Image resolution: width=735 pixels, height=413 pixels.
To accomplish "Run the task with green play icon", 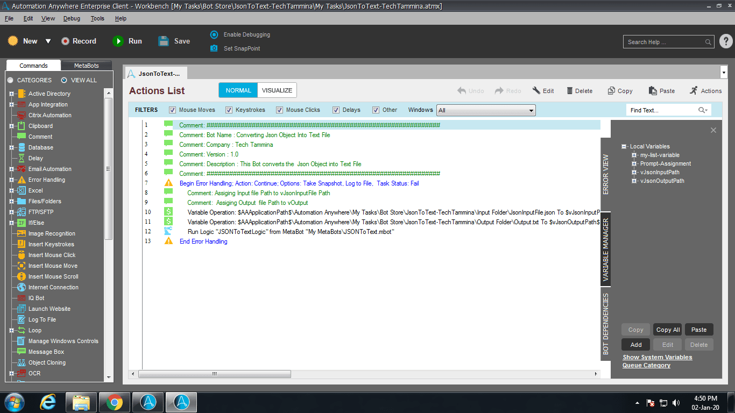I will pos(118,41).
